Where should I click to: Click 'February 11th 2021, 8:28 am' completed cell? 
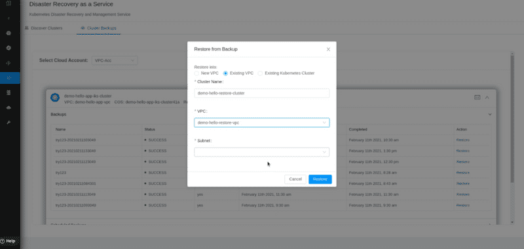click(373, 173)
